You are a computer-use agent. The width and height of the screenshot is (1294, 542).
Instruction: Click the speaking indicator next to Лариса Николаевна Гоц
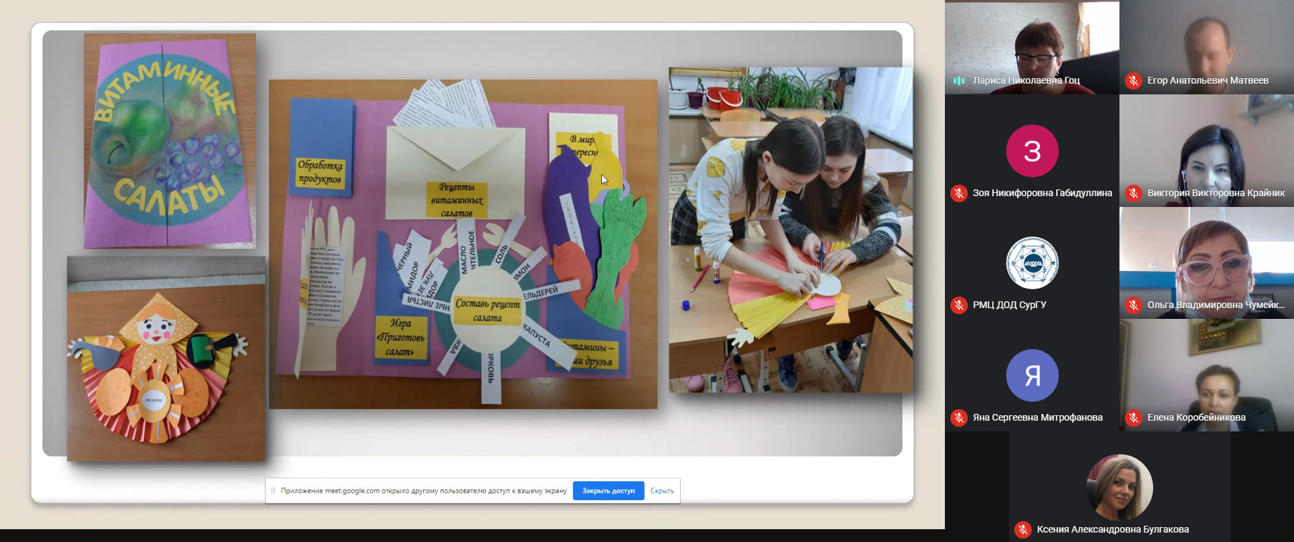click(958, 81)
